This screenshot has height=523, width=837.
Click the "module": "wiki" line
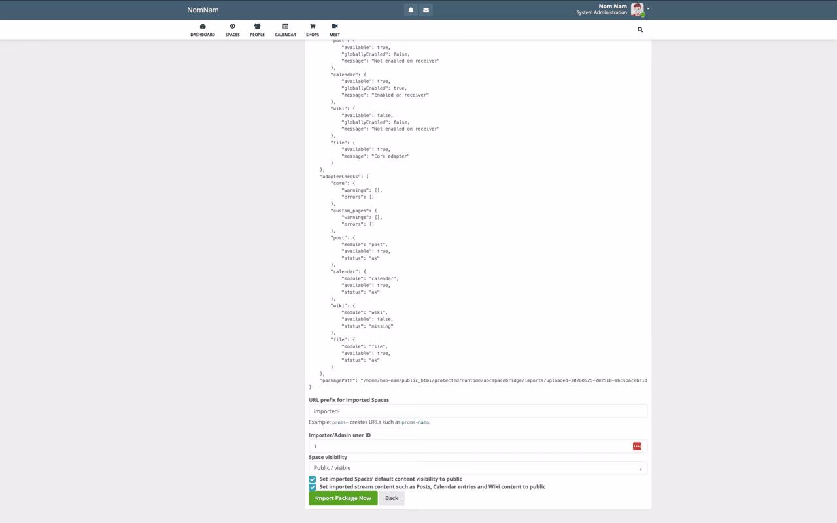click(x=364, y=312)
